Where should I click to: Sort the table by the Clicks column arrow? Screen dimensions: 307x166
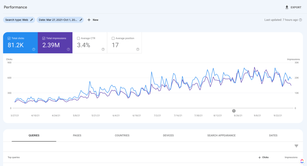(x=259, y=157)
